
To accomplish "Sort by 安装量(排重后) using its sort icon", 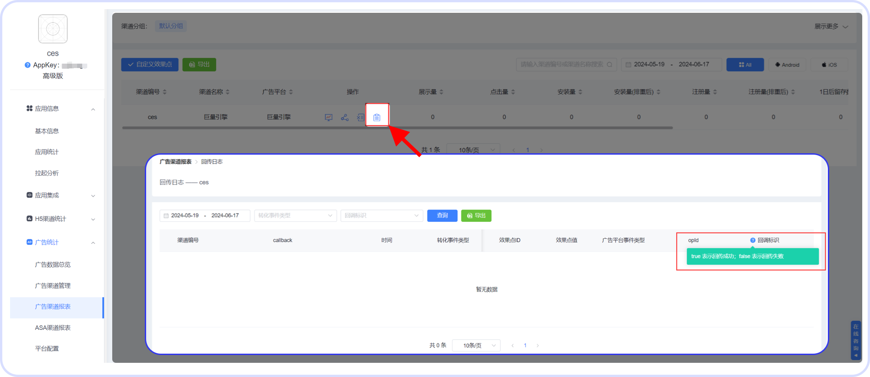I will pos(658,92).
